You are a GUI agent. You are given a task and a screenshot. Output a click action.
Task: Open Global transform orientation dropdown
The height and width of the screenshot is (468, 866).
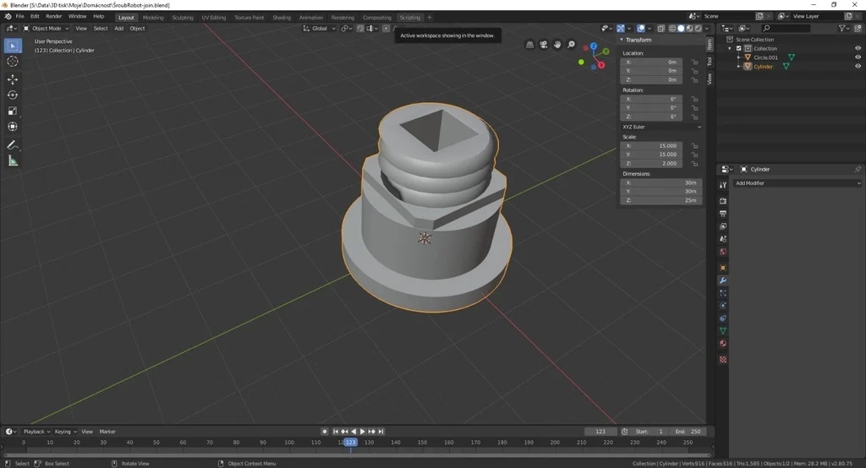319,28
